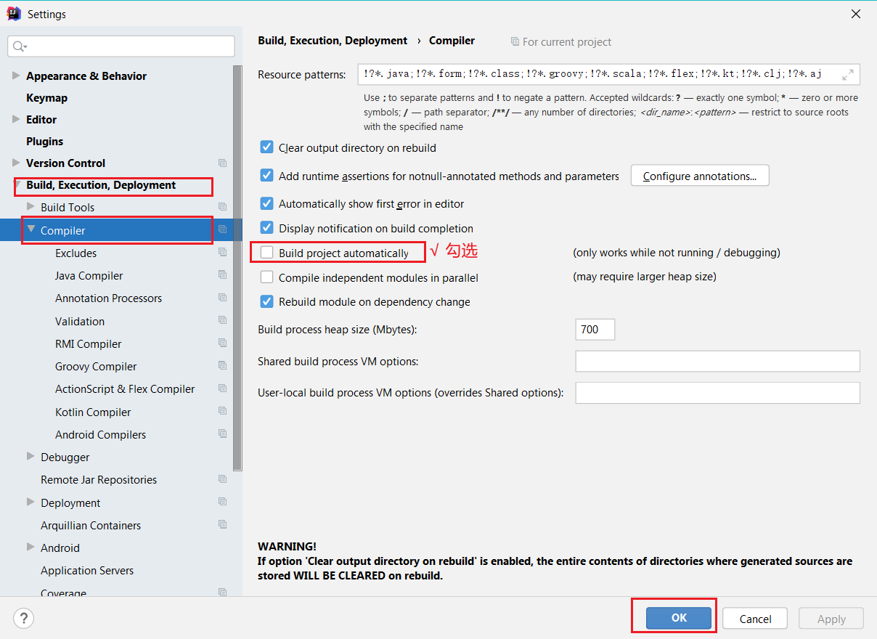Image resolution: width=877 pixels, height=639 pixels.
Task: Select Remote Jar Repositories item
Action: [99, 479]
